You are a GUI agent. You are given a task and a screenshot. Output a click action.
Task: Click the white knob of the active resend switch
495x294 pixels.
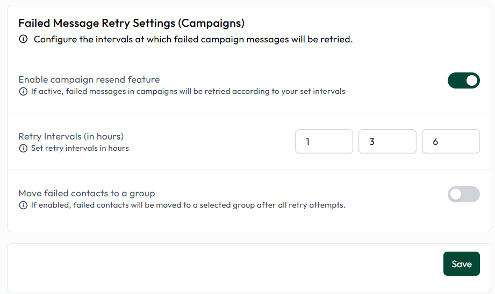(472, 80)
